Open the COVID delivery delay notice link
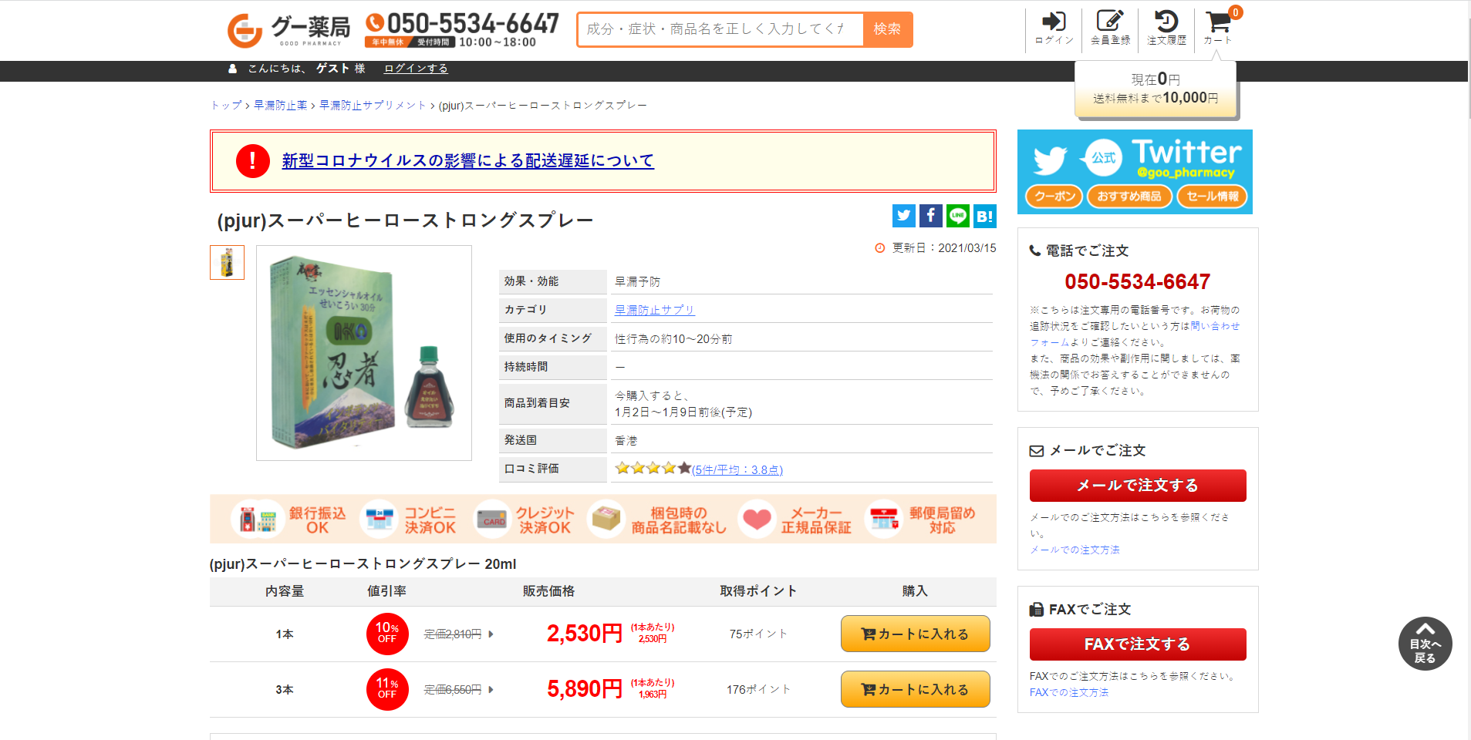The height and width of the screenshot is (740, 1471). (467, 160)
